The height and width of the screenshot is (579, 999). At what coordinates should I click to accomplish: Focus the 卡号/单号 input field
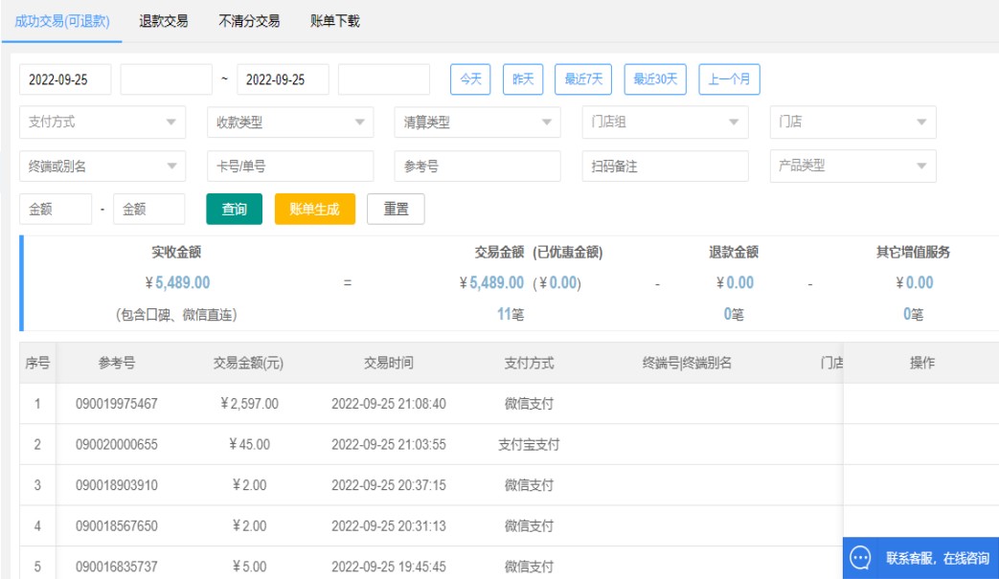(290, 166)
